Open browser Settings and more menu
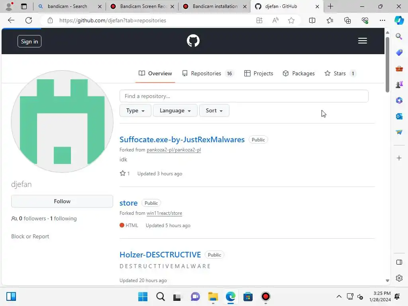 click(x=382, y=20)
